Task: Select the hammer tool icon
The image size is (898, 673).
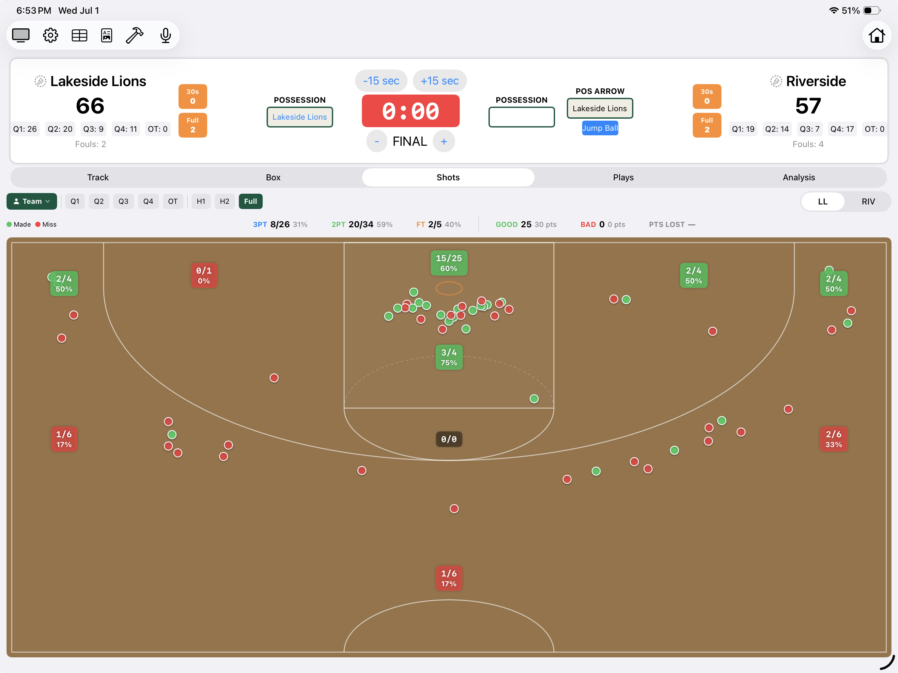Action: click(135, 35)
